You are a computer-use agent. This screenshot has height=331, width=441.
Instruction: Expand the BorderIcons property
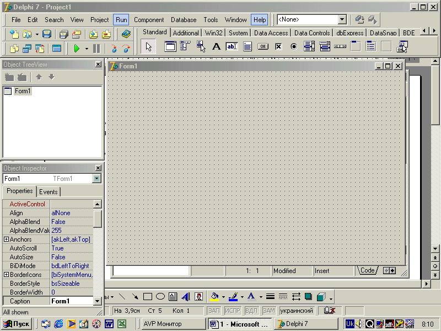[x=6, y=274]
